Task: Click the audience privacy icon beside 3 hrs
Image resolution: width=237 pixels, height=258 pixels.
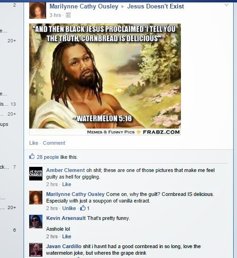Action: click(68, 15)
